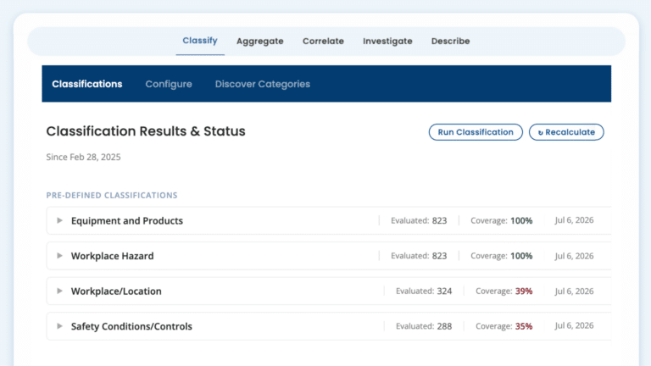The width and height of the screenshot is (651, 366).
Task: Click the Since Feb 28, 2025 text
Action: tap(83, 157)
